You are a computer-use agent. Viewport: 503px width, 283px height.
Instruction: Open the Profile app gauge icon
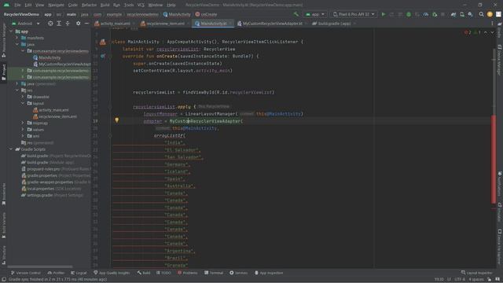tap(426, 14)
